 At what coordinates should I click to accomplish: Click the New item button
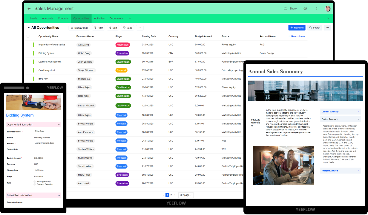click(297, 28)
